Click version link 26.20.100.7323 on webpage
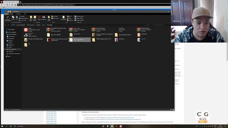Image resolution: width=228 pixels, height=128 pixels. (51, 118)
